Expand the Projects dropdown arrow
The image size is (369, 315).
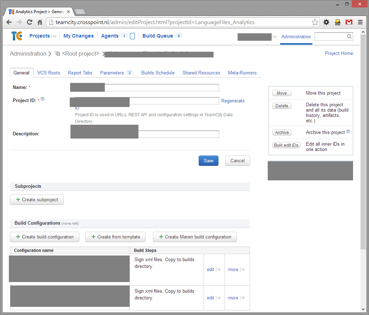coord(55,36)
